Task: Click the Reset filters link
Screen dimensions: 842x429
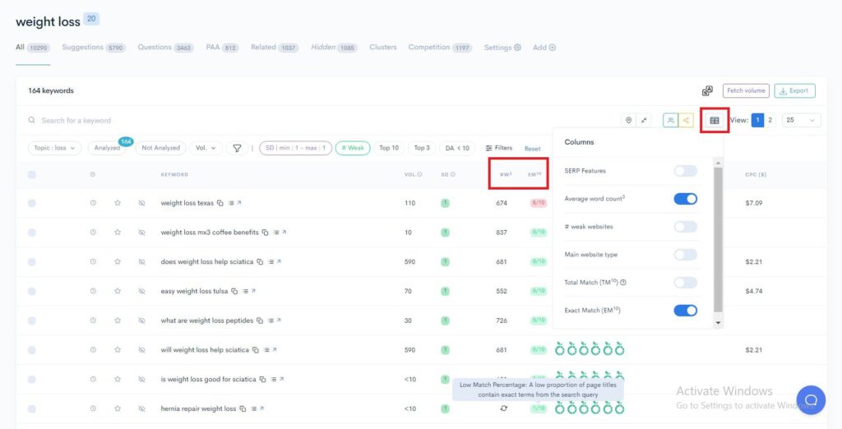Action: click(533, 149)
